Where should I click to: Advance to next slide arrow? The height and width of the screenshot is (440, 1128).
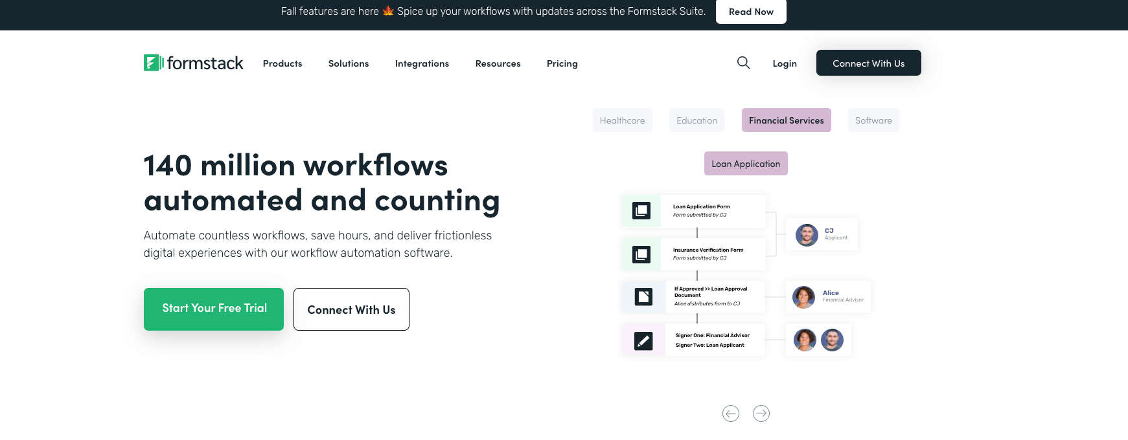(761, 413)
